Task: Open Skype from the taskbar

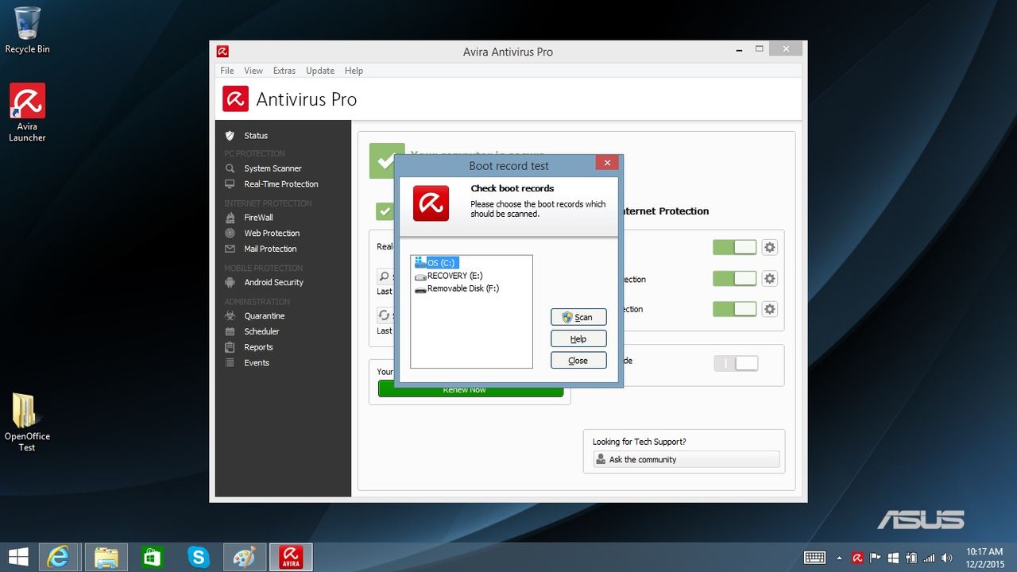Action: 199,557
